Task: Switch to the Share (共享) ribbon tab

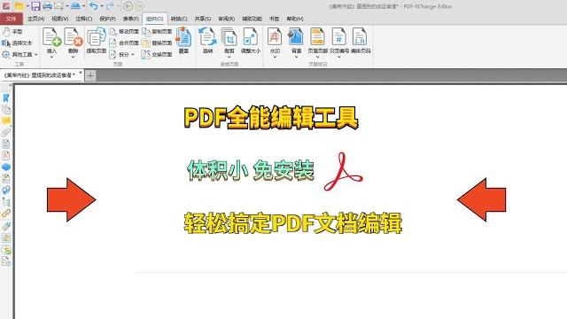Action: click(x=203, y=19)
